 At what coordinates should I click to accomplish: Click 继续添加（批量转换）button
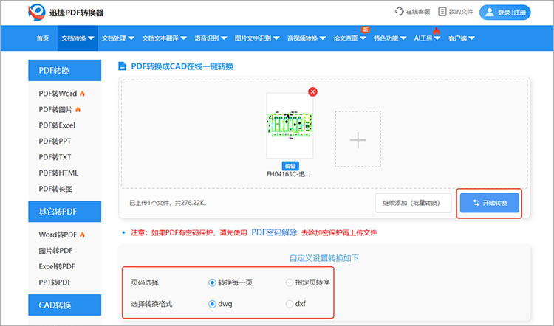(x=413, y=203)
